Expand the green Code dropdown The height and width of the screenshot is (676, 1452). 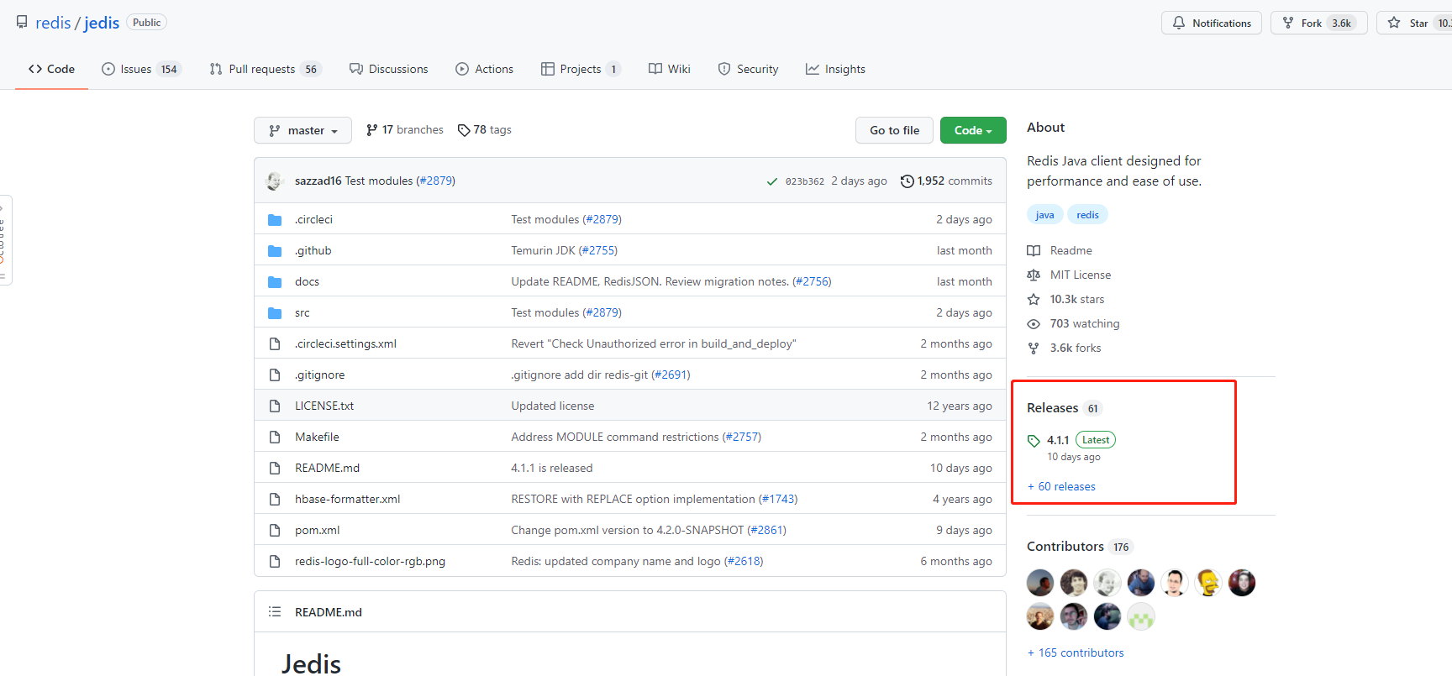tap(973, 130)
